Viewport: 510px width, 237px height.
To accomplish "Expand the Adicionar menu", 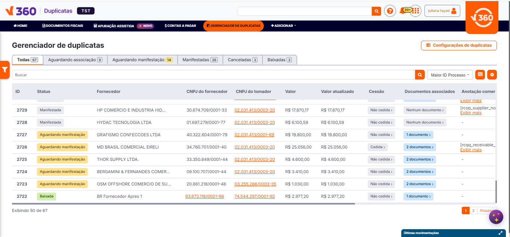I will 284,26.
